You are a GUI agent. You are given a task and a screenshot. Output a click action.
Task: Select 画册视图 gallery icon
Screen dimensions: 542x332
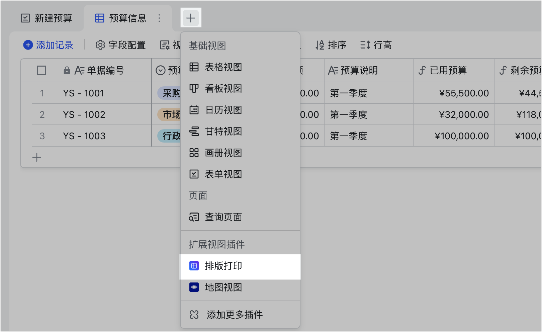[194, 153]
